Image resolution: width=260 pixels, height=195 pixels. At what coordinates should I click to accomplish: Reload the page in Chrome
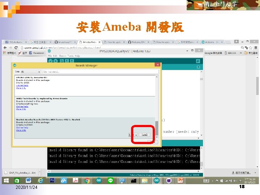16,48
